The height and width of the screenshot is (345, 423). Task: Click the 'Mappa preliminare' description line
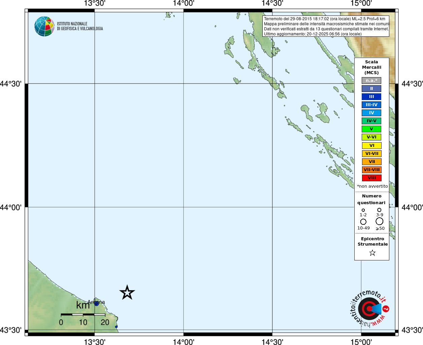point(326,24)
